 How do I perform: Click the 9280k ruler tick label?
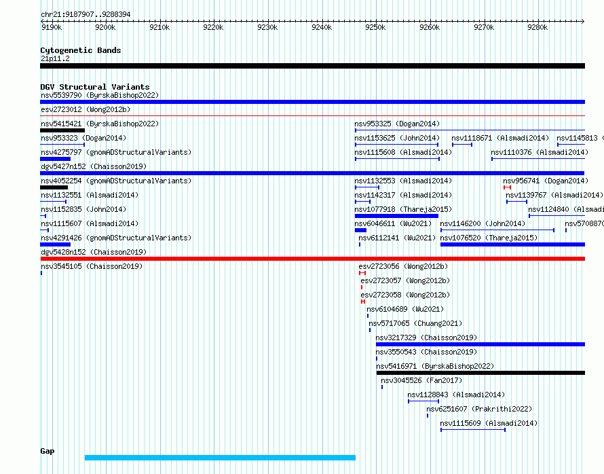537,27
